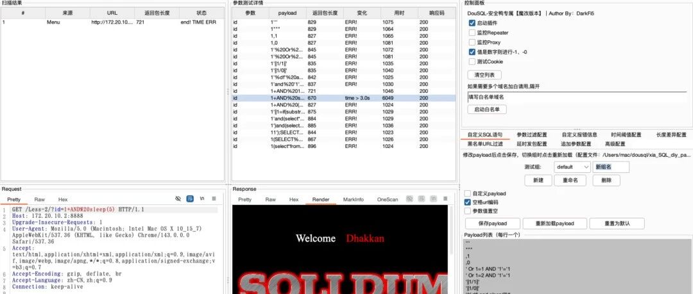Image resolution: width=693 pixels, height=294 pixels.
Task: Click the 清空列表 button
Action: click(484, 75)
